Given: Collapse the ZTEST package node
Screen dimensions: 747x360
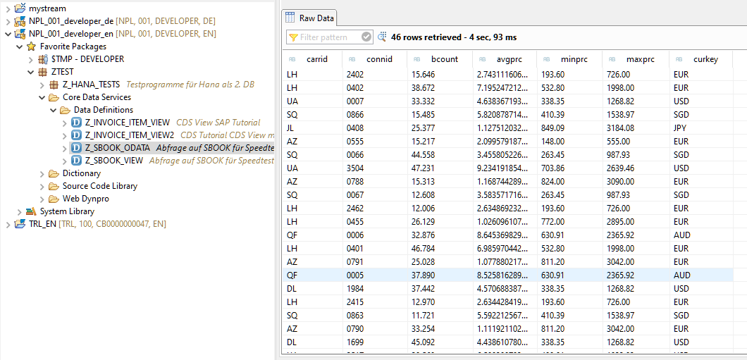Looking at the screenshot, I should coord(30,72).
